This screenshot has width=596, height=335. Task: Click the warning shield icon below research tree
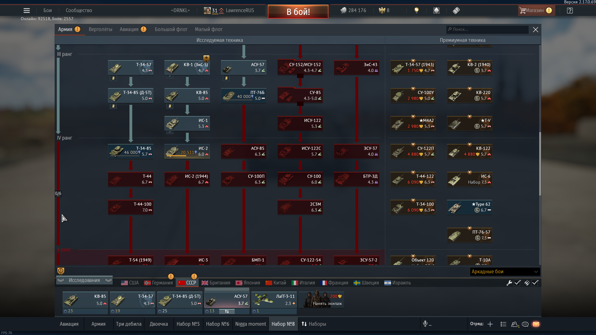coord(61,271)
